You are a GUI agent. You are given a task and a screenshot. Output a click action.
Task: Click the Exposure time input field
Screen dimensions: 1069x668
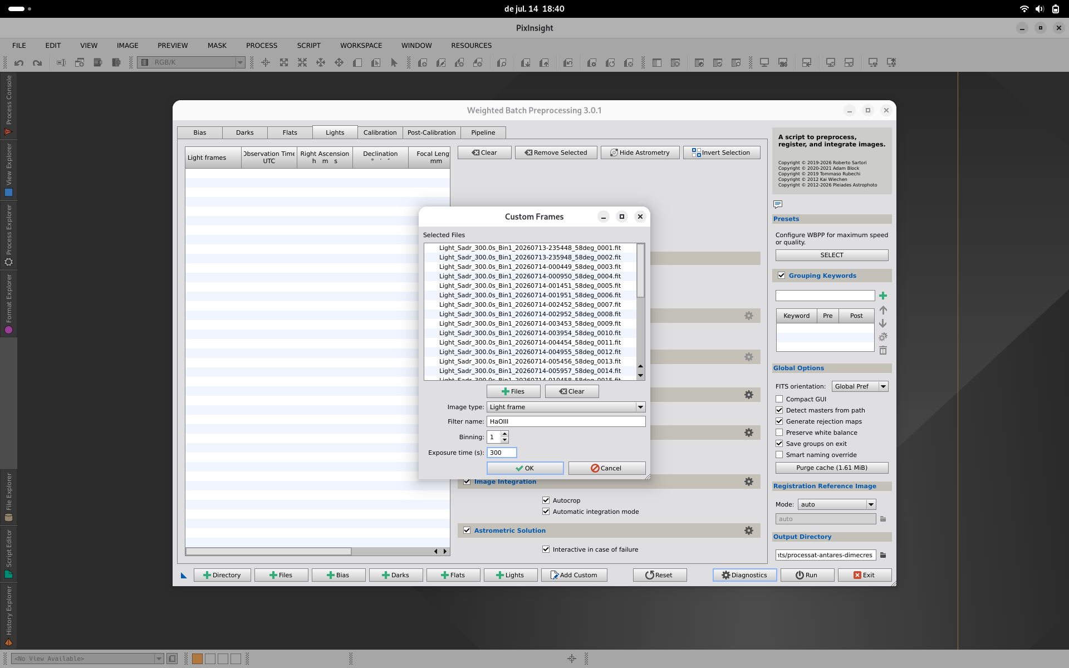click(502, 453)
